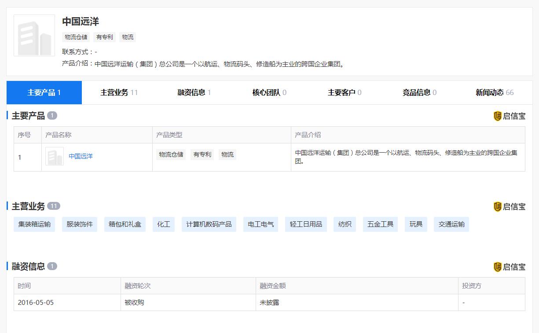Screen dimensions: 539x333
Task: Open the 中国远洋 product link in table
Action: 81,156
